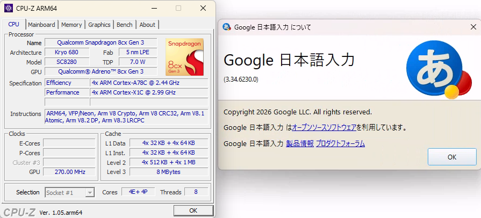Click the processor Name field Qualcomm Snapdragon 8cx Gen 3
The image size is (481, 218).
click(x=101, y=42)
